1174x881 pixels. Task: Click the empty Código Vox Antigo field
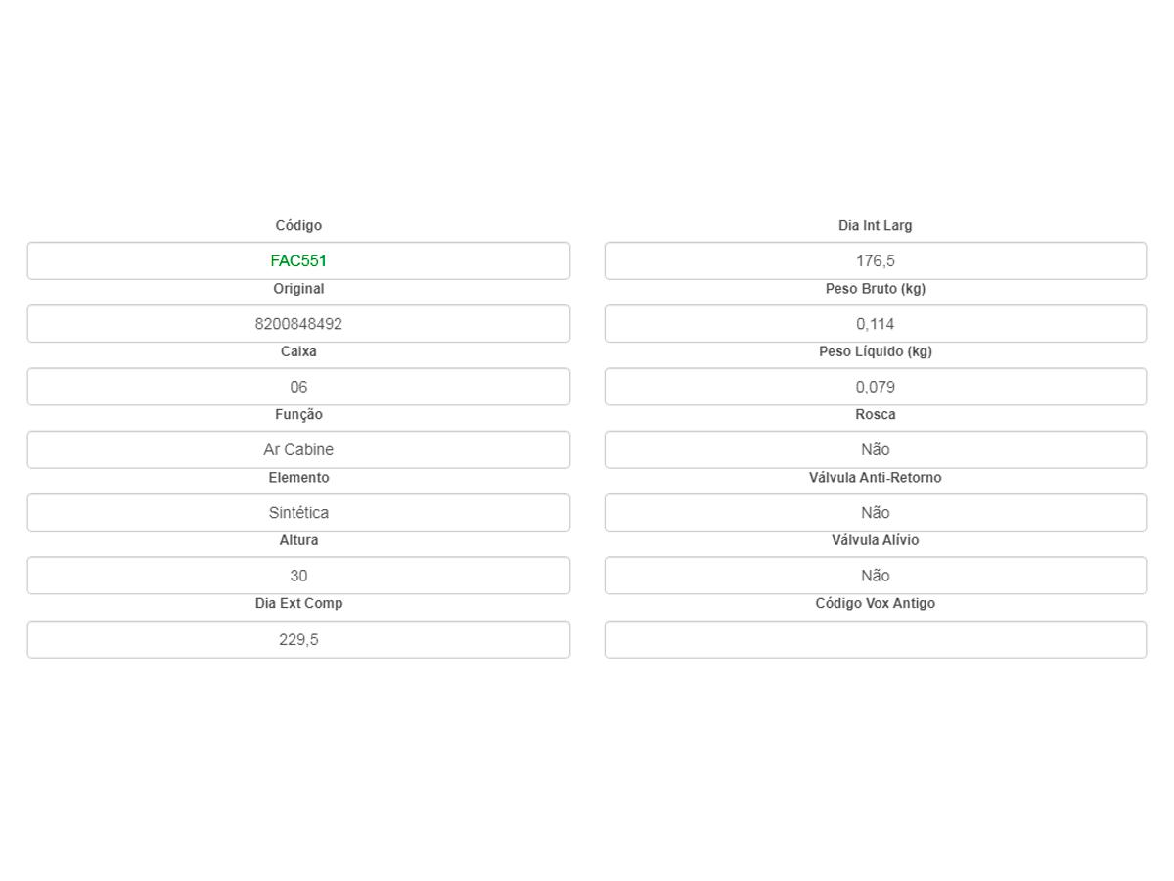(x=875, y=640)
